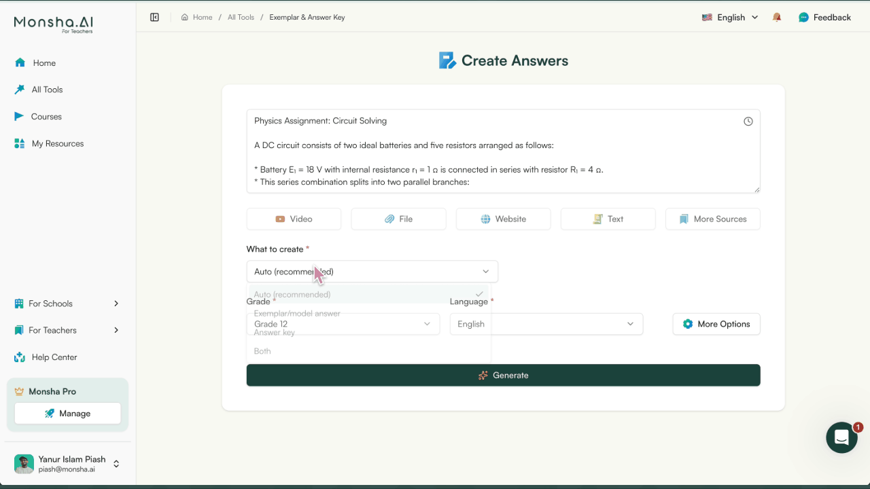The height and width of the screenshot is (489, 870).
Task: Expand the For Schools section
Action: tap(66, 304)
